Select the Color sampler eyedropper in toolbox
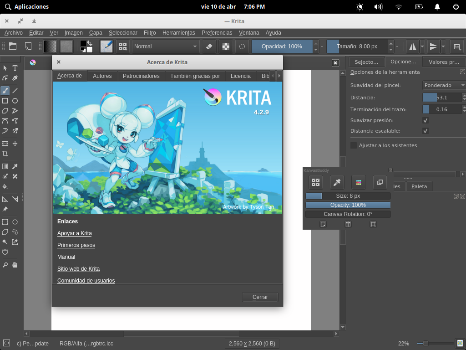Viewport: 466px width, 350px height. click(x=15, y=166)
